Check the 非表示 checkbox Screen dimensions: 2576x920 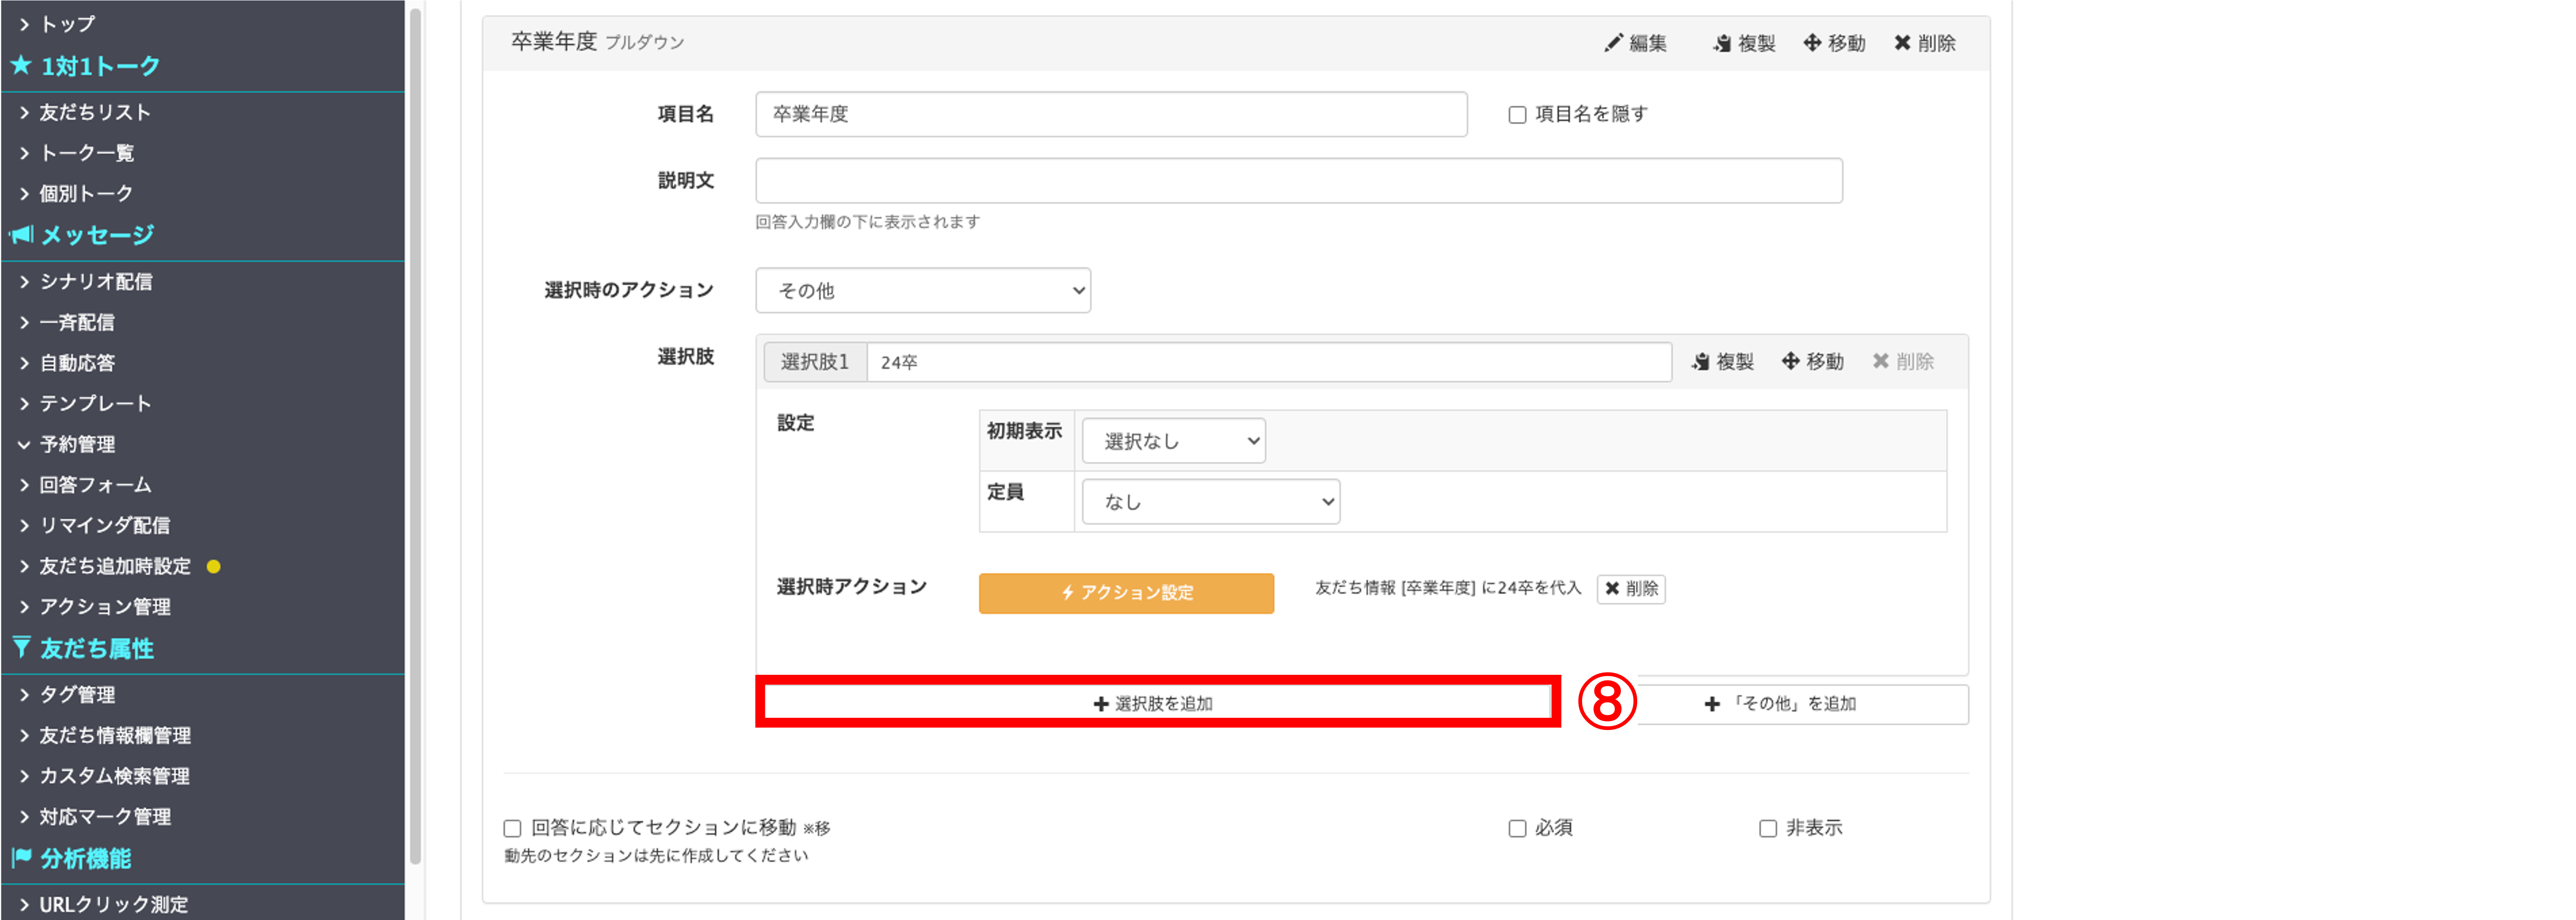pos(1768,828)
